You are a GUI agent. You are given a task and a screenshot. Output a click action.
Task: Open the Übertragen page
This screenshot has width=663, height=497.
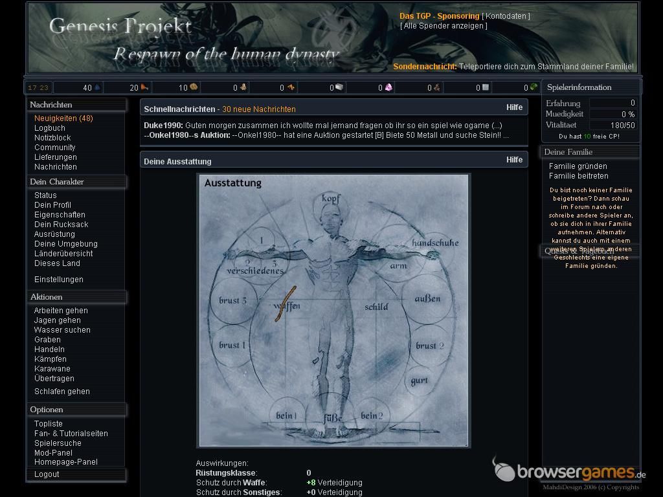[x=54, y=379]
